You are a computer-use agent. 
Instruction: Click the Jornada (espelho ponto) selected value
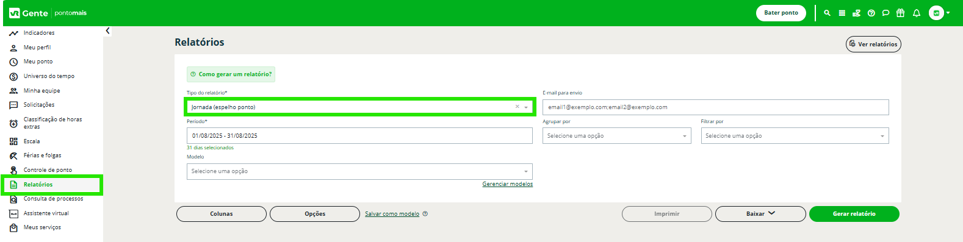(223, 107)
